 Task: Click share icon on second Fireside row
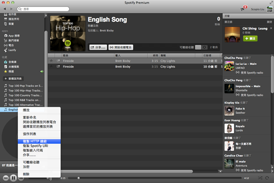[58, 66]
